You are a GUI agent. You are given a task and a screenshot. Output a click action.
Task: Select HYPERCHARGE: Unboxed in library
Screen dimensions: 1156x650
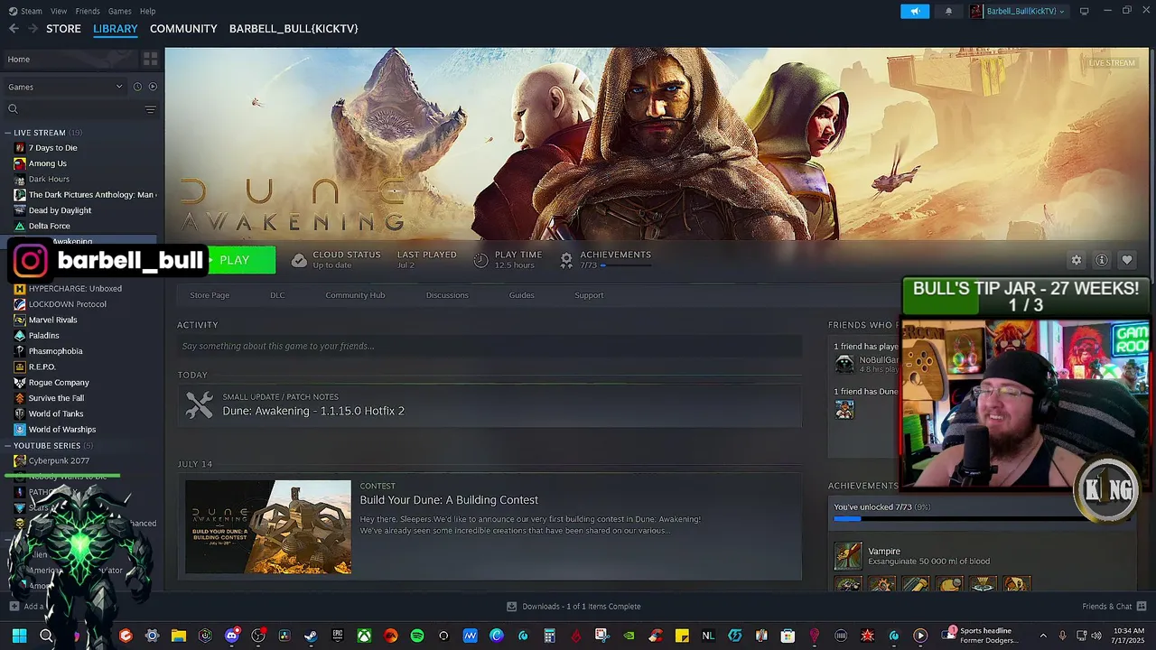pyautogui.click(x=75, y=289)
